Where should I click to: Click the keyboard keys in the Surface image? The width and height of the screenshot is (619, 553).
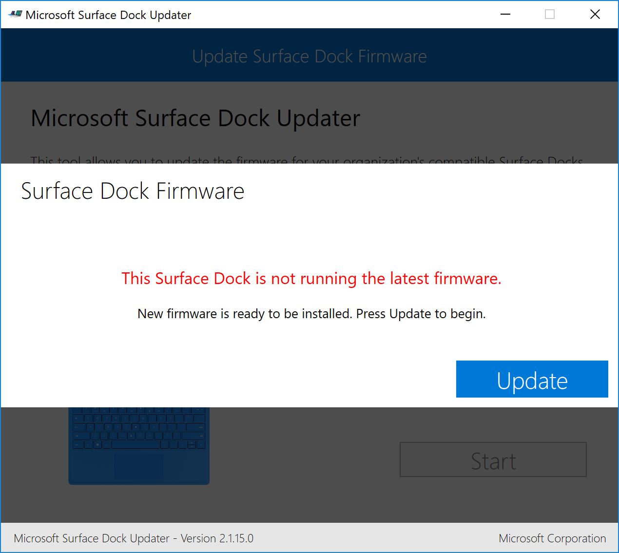point(139,429)
